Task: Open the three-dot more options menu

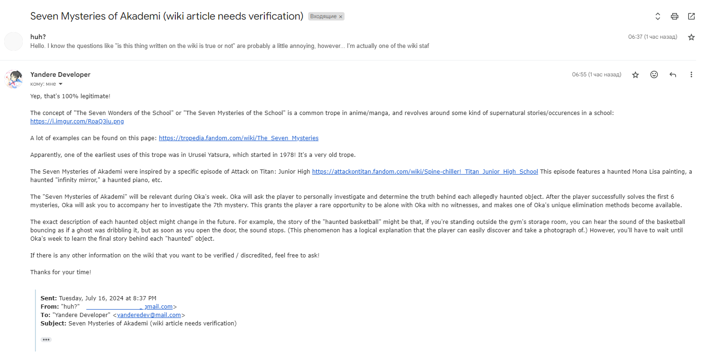Action: [x=691, y=74]
